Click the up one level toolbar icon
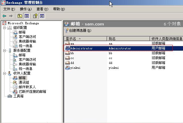The height and width of the screenshot is (123, 183). coord(20,16)
